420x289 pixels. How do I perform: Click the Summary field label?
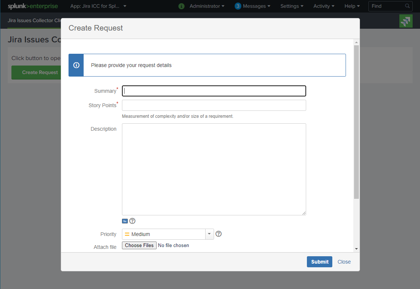click(x=105, y=91)
